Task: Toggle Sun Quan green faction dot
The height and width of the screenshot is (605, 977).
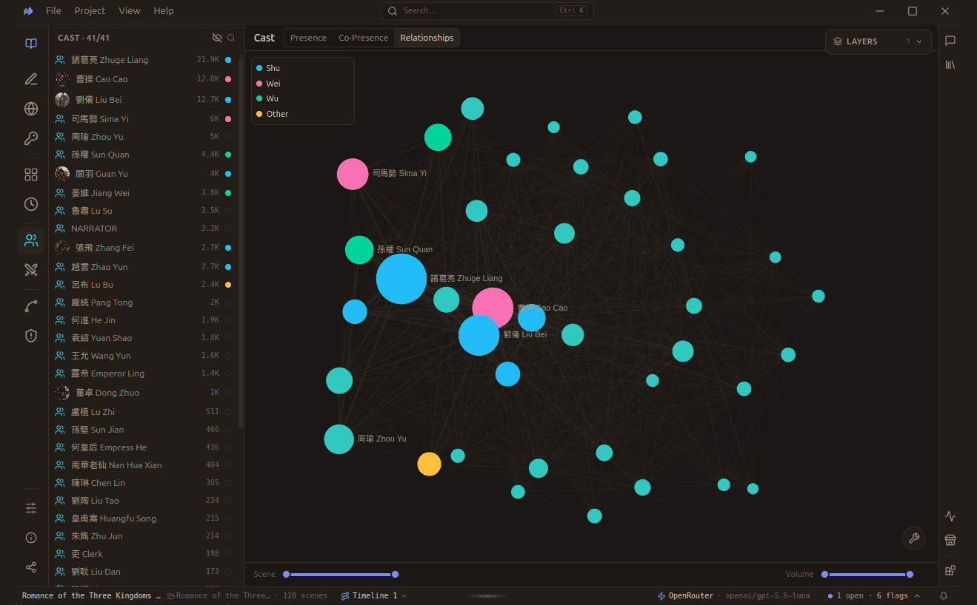Action: pos(228,155)
